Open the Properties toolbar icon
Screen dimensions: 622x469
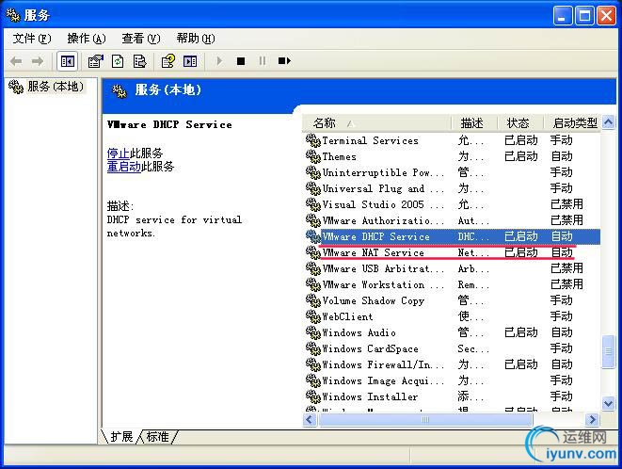(x=96, y=61)
